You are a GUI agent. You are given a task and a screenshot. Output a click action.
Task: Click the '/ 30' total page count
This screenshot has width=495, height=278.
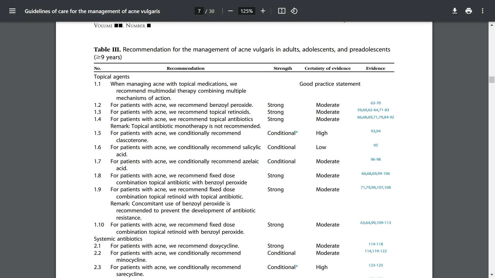pos(210,11)
